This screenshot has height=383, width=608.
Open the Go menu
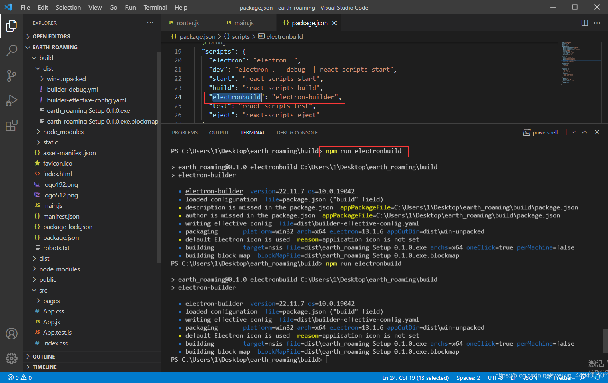113,7
